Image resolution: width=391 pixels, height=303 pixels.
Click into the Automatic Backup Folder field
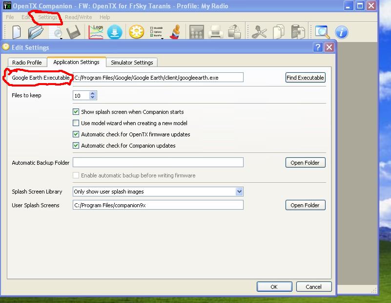tap(158, 163)
